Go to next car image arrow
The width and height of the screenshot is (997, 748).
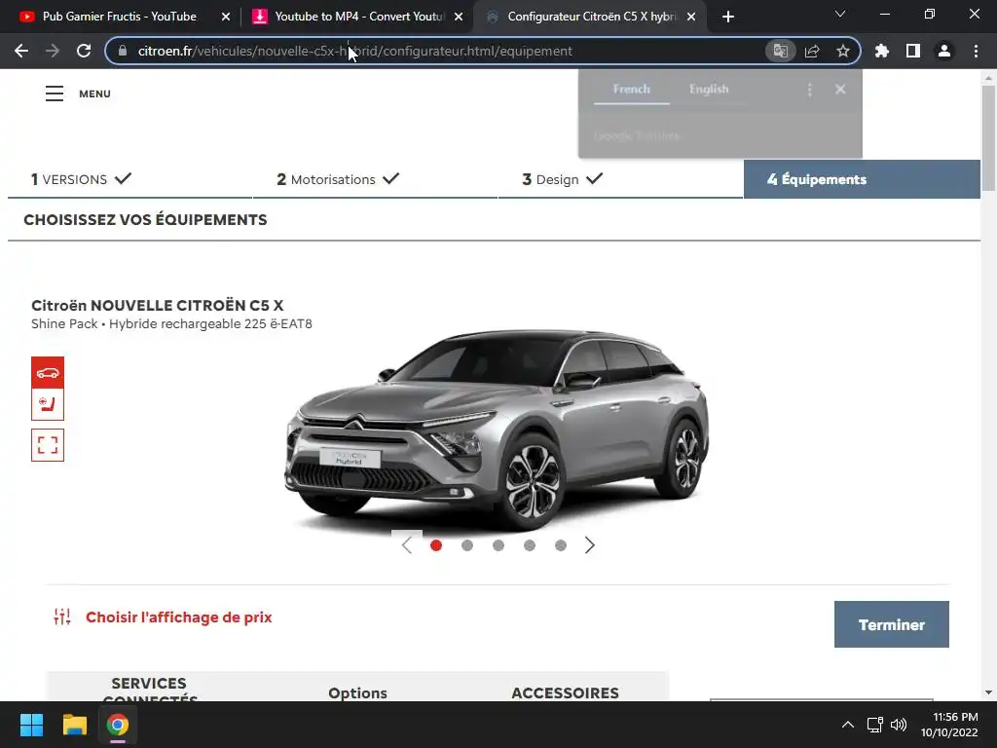tap(589, 545)
